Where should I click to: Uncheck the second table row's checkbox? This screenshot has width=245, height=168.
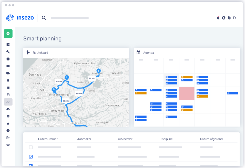point(31,156)
